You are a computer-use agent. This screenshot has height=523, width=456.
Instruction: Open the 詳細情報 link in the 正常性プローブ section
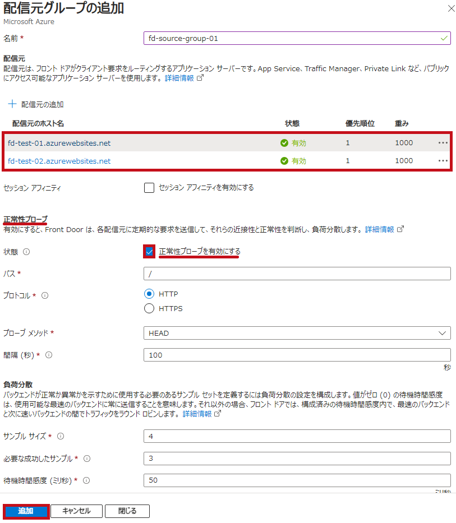pyautogui.click(x=380, y=229)
